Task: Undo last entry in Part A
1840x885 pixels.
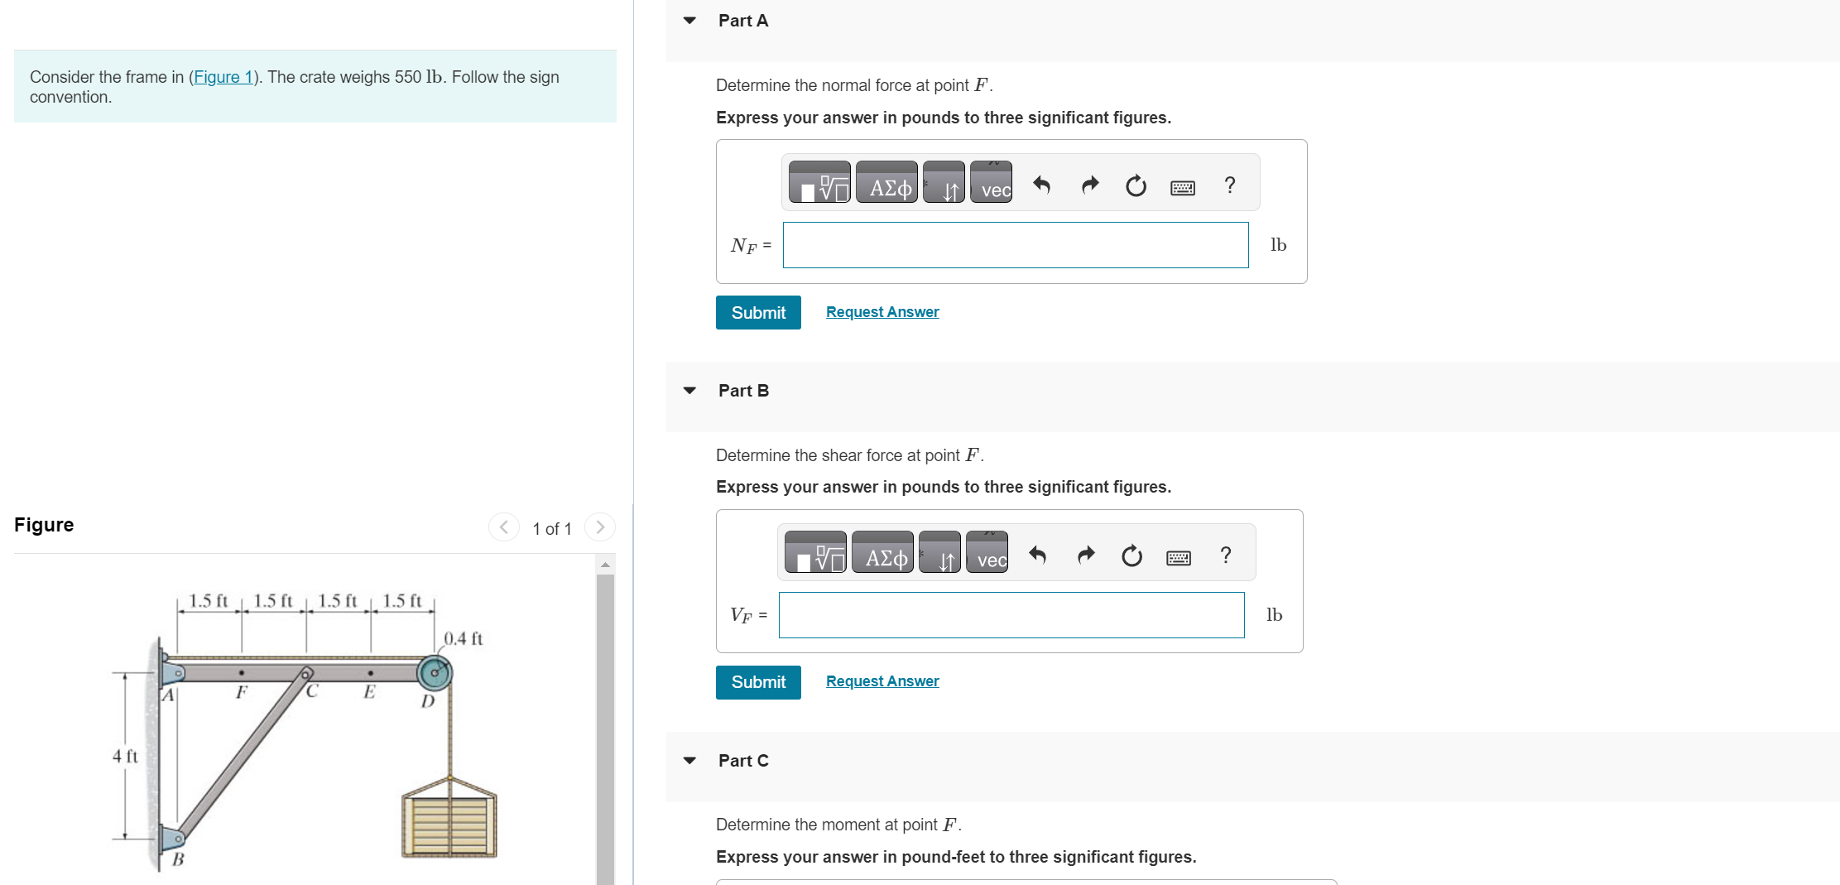Action: pyautogui.click(x=1041, y=185)
